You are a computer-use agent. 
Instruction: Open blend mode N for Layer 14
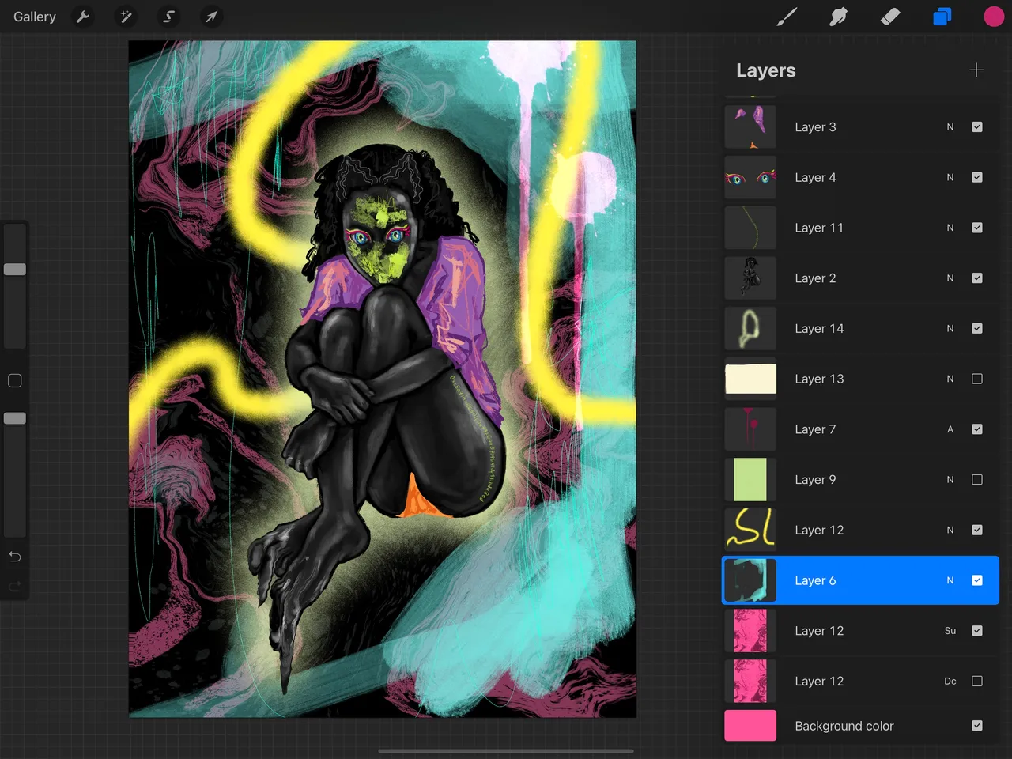tap(950, 328)
